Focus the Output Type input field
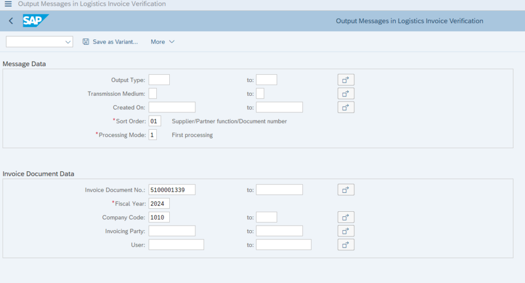The image size is (525, 283). pyautogui.click(x=159, y=80)
